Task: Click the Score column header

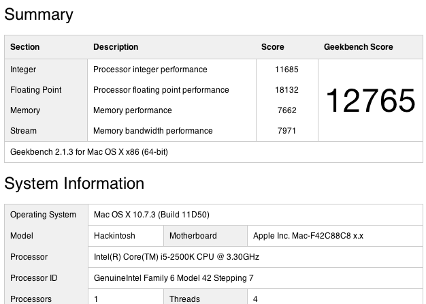Action: click(273, 47)
